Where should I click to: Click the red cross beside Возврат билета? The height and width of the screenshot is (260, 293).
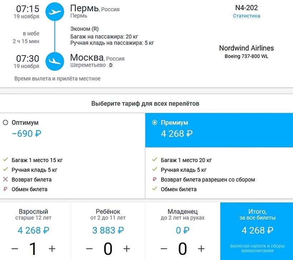5,180
